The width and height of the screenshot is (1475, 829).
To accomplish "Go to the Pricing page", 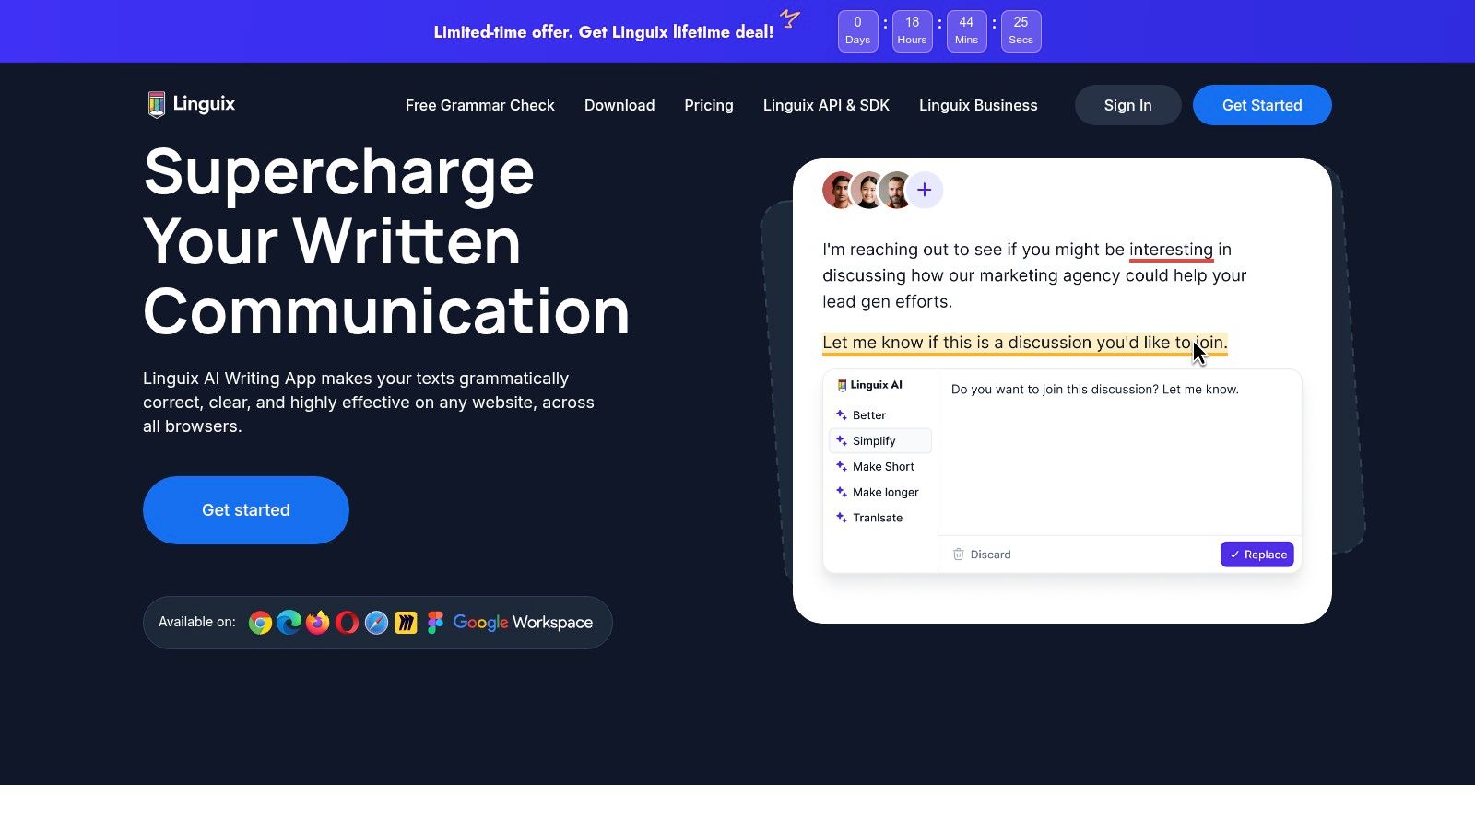I will coord(709,105).
